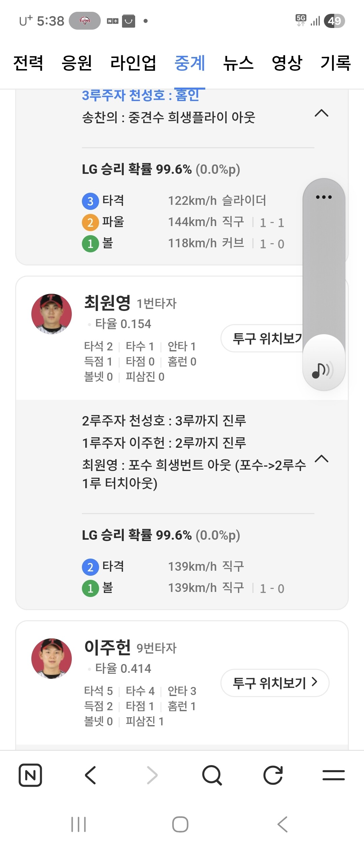Tap the browser forward arrow
Viewport: 364px width, 849px height.
[152, 775]
